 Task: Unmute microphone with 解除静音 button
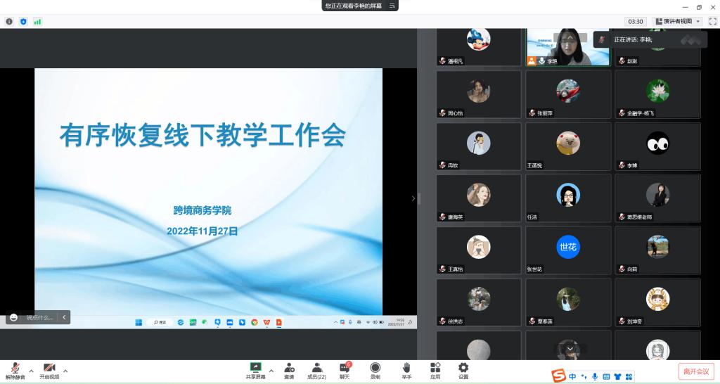[14, 370]
